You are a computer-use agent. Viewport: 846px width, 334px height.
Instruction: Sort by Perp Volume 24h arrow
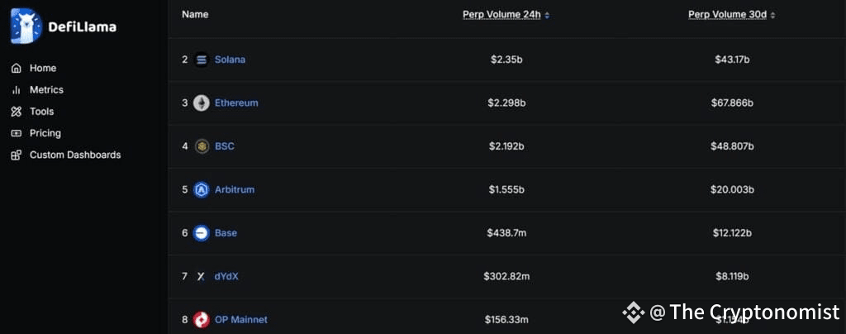[x=547, y=16]
